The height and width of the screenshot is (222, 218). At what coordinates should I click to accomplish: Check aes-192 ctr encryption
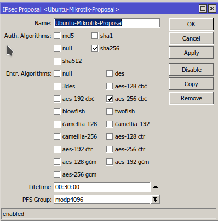[57, 149]
